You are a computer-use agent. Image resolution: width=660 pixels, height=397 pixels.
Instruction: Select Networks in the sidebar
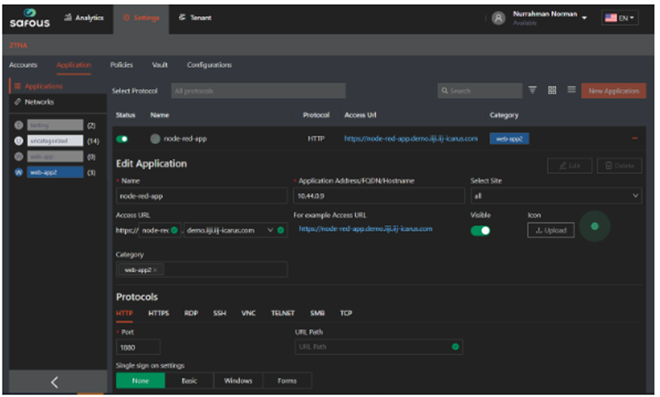click(58, 102)
